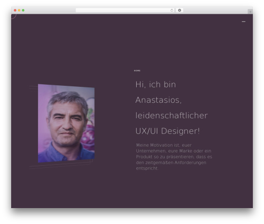The width and height of the screenshot is (264, 224).
Task: Click the paragraph starting "Meine Motivation ist"
Action: (174, 157)
